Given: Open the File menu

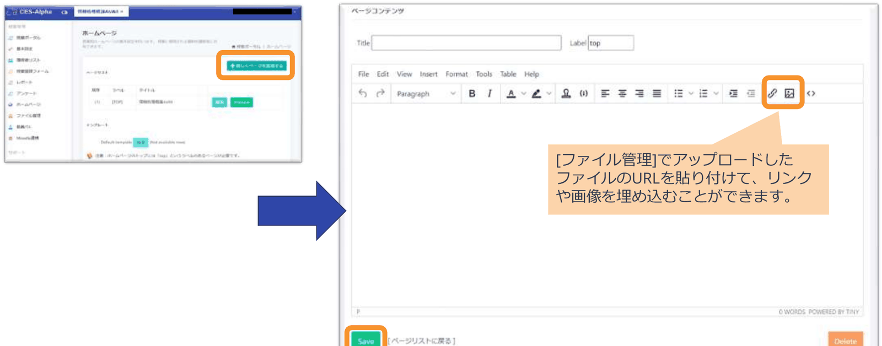Looking at the screenshot, I should pyautogui.click(x=363, y=74).
